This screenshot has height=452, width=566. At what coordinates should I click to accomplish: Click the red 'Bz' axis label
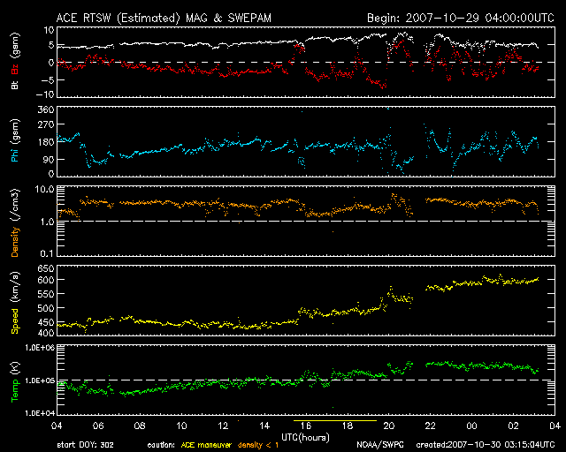click(x=15, y=70)
